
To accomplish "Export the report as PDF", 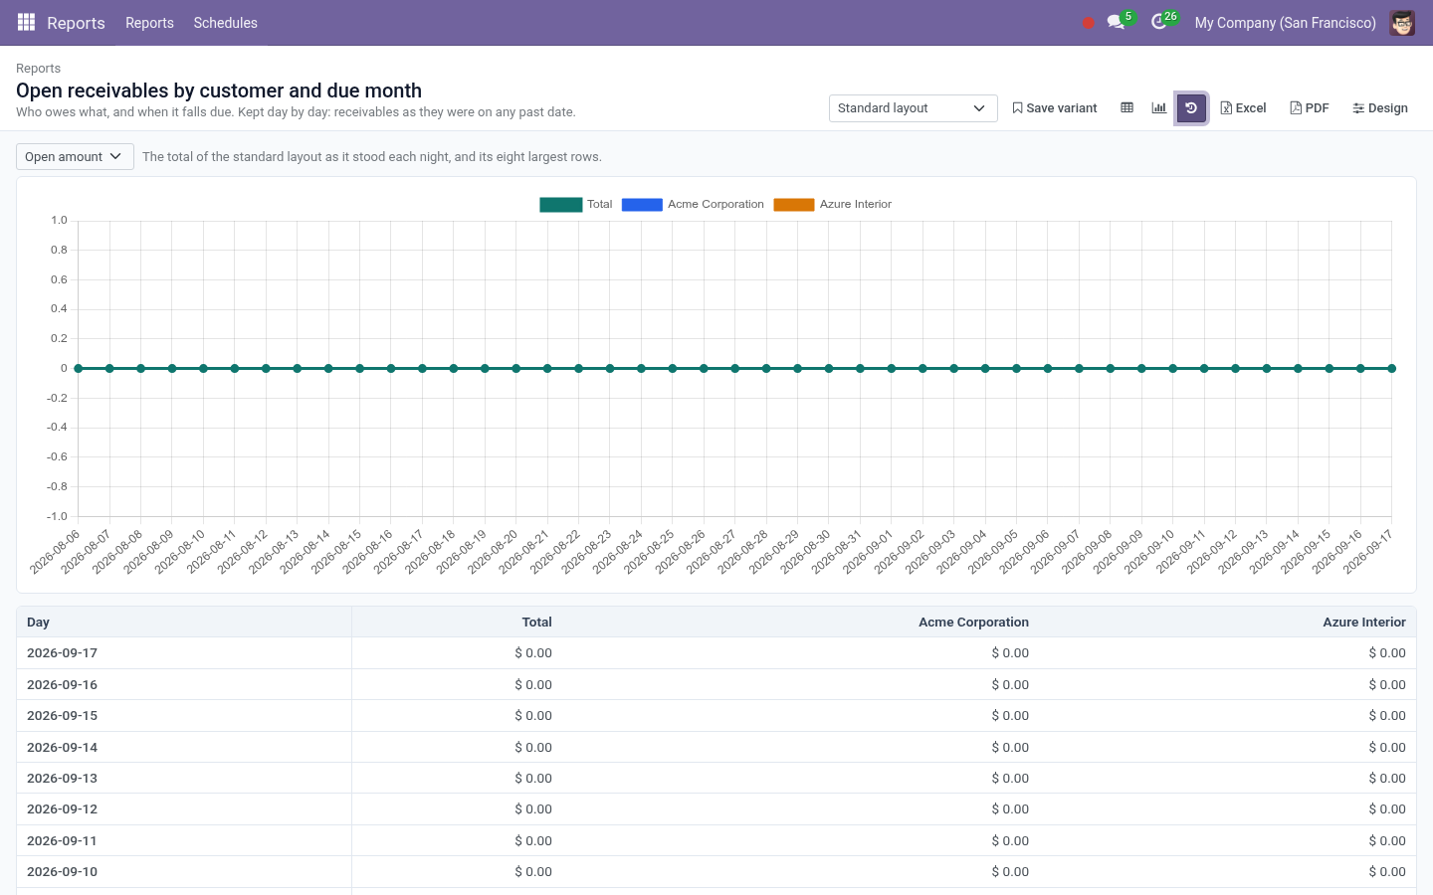I will coord(1309,107).
